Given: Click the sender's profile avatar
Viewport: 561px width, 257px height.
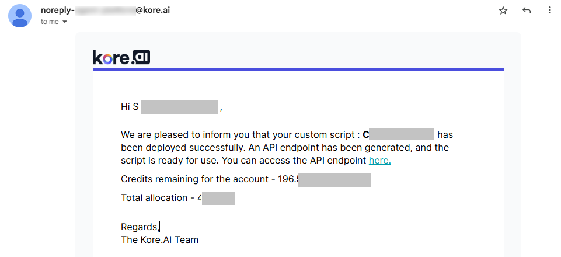Looking at the screenshot, I should [20, 16].
